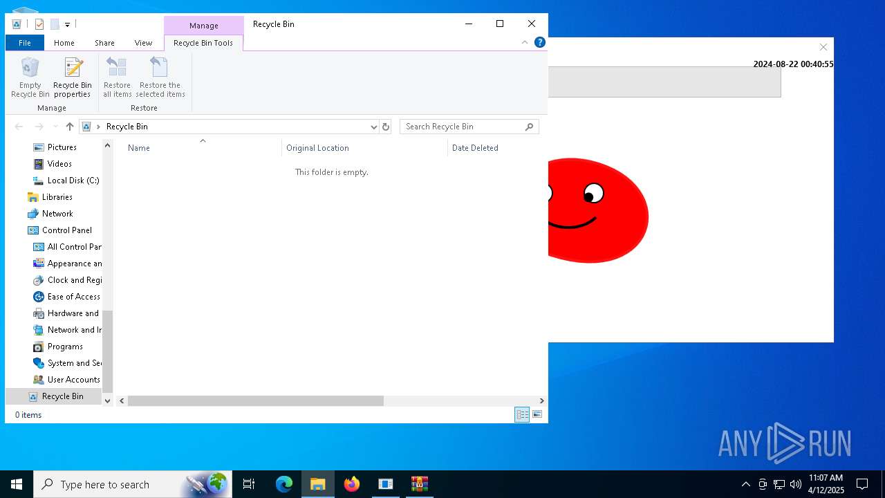
Task: Select Appearance and Personalization tree entry
Action: (74, 264)
